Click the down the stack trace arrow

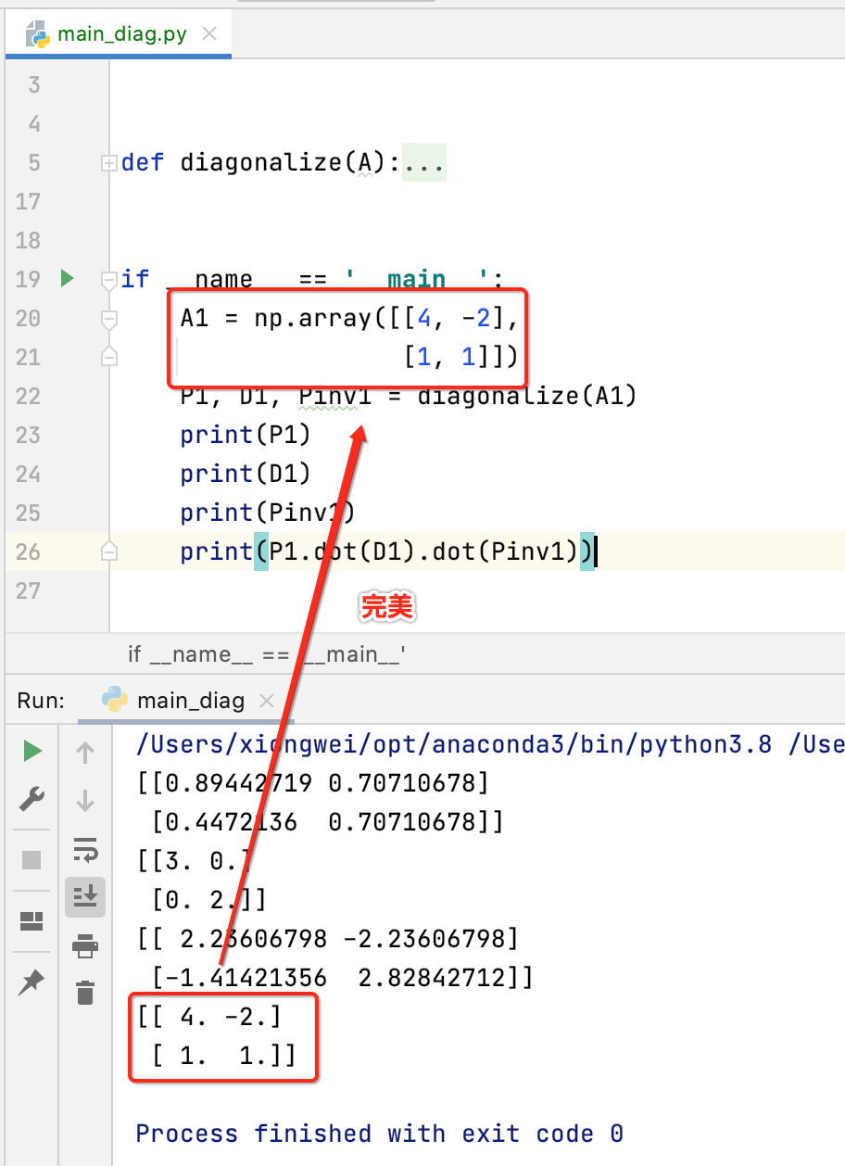click(x=85, y=800)
